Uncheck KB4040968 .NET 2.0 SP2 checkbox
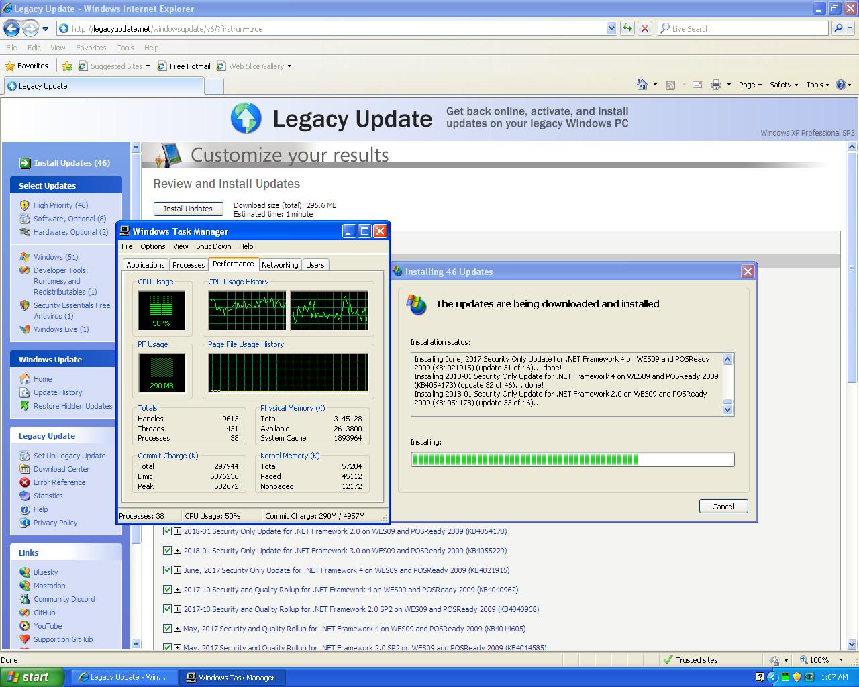Image resolution: width=859 pixels, height=687 pixels. [x=167, y=609]
